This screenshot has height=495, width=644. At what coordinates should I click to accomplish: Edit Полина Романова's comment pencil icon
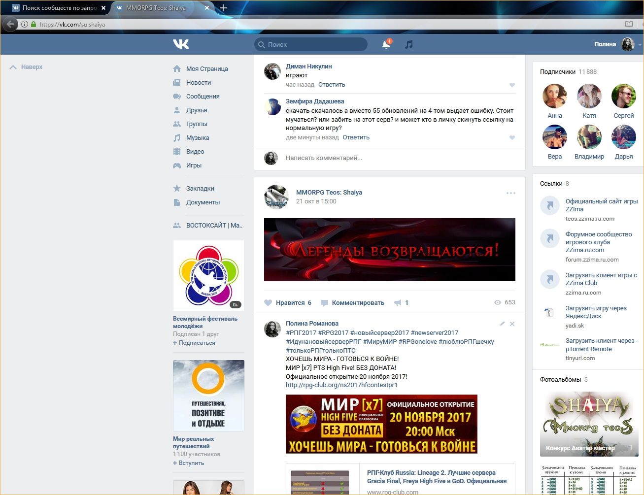[502, 324]
